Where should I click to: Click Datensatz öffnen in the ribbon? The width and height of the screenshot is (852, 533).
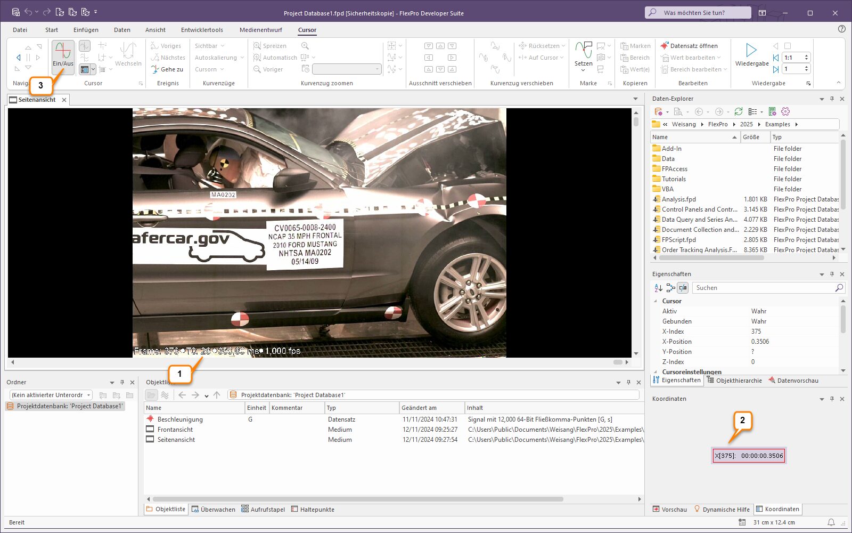pos(689,46)
